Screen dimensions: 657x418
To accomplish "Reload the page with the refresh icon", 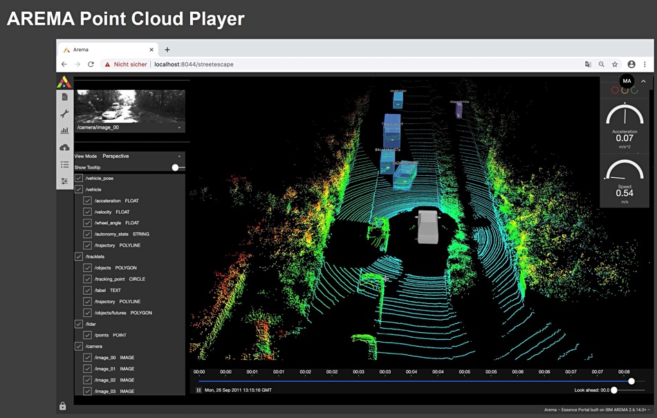I will click(91, 64).
